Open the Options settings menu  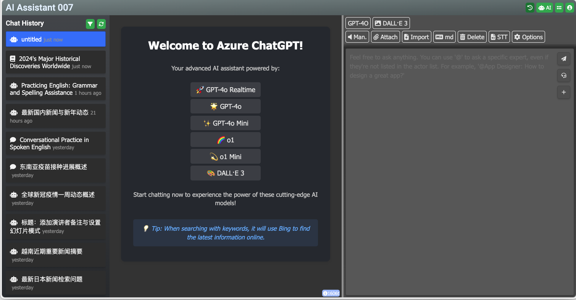click(528, 37)
